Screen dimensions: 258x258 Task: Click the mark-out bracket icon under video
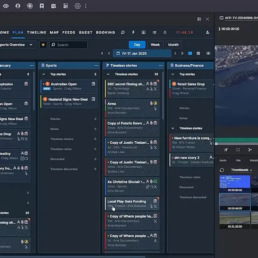tap(250, 150)
